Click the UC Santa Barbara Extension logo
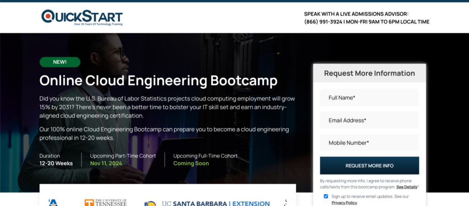 [x=207, y=203]
